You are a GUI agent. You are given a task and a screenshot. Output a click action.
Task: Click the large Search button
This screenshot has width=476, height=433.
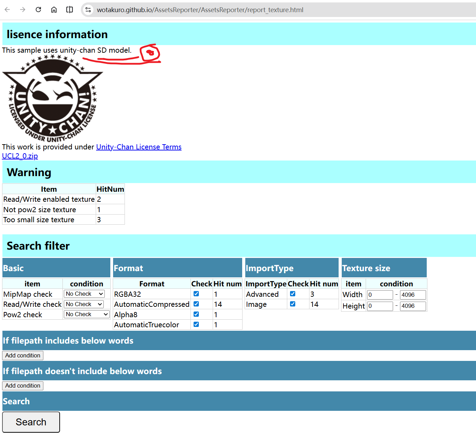pos(31,422)
